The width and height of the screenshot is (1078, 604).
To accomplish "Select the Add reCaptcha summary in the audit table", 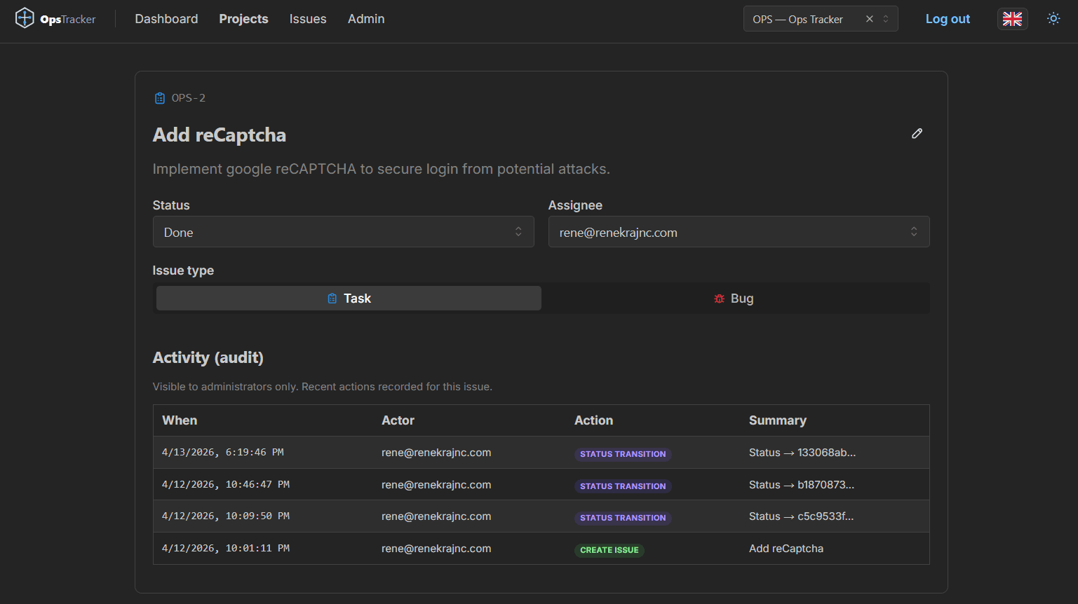I will point(786,548).
